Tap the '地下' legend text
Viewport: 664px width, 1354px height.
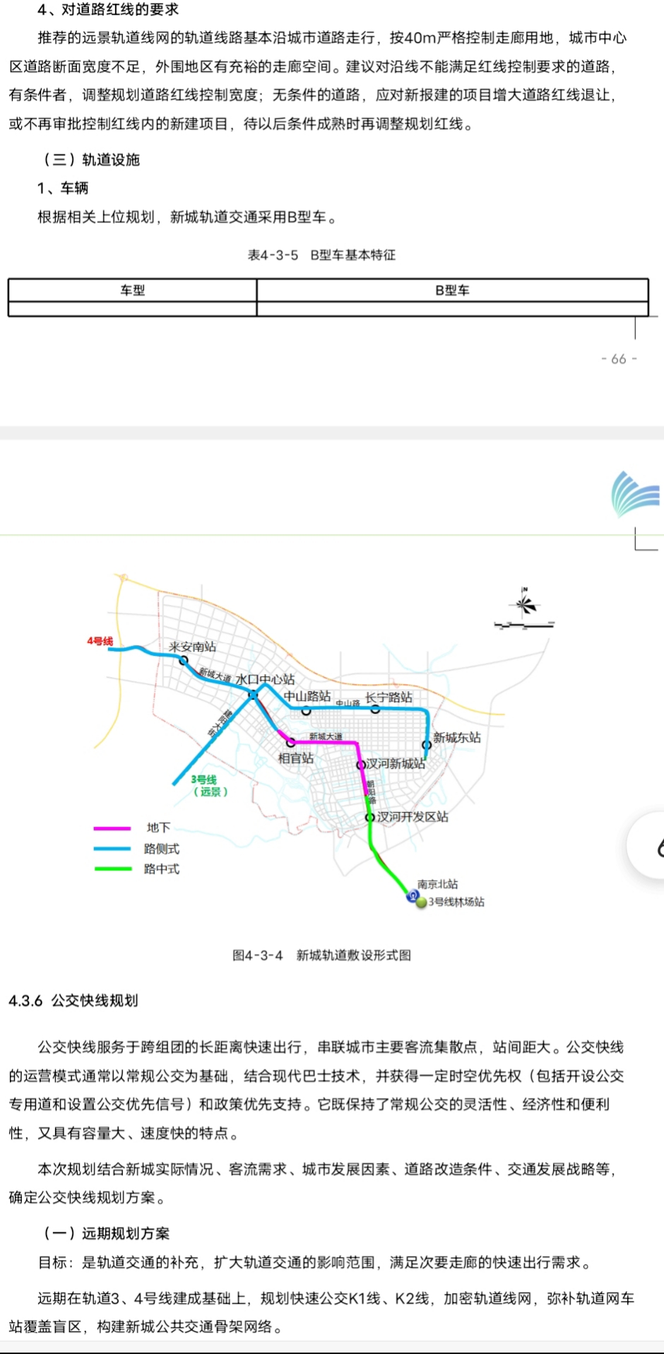point(158,828)
